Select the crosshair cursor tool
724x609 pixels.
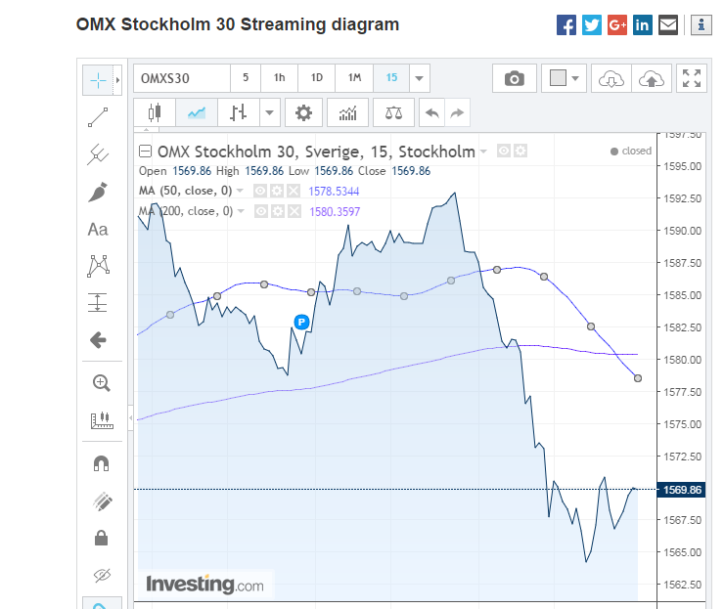click(x=98, y=80)
